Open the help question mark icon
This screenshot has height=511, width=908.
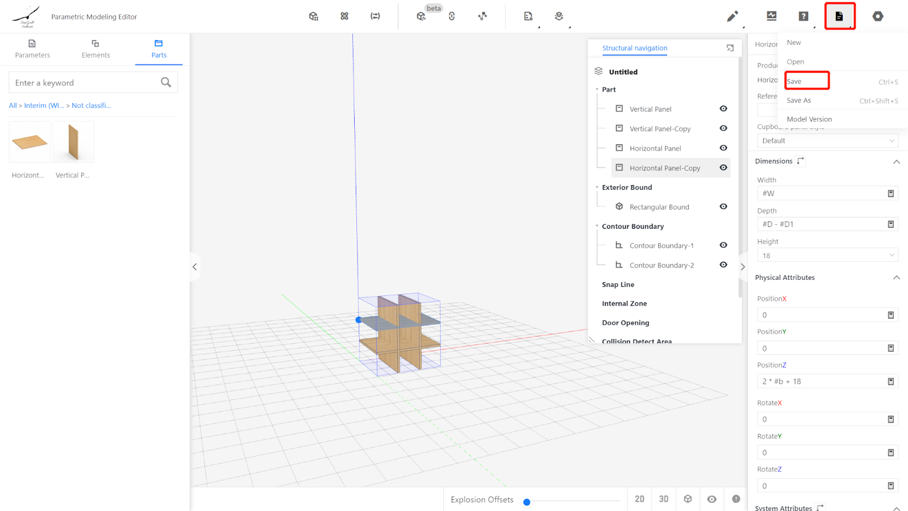(803, 16)
